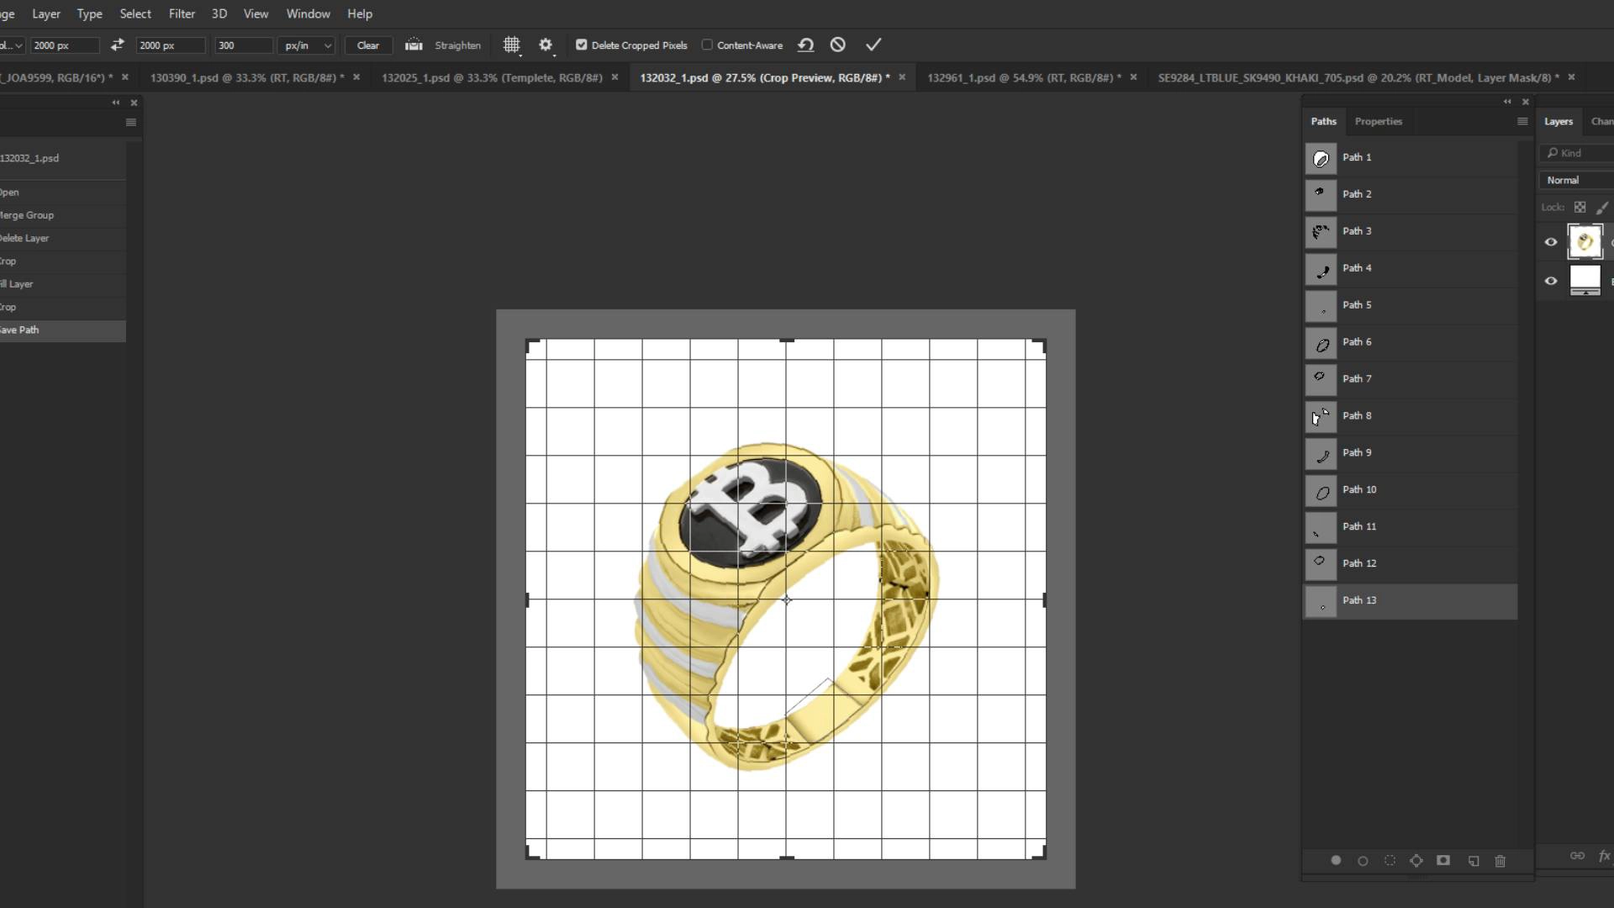Click resolution field showing 300

tap(244, 45)
